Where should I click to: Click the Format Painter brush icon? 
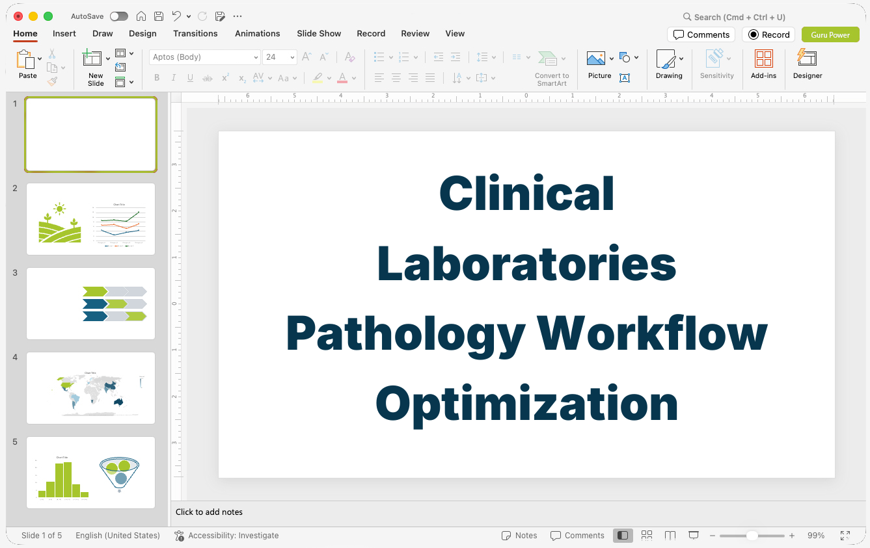52,81
